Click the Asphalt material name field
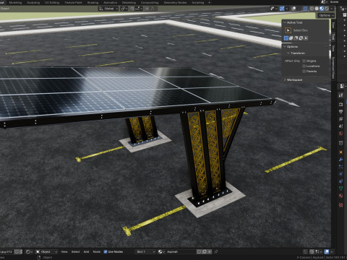This screenshot has height=260, width=347. pos(181,251)
